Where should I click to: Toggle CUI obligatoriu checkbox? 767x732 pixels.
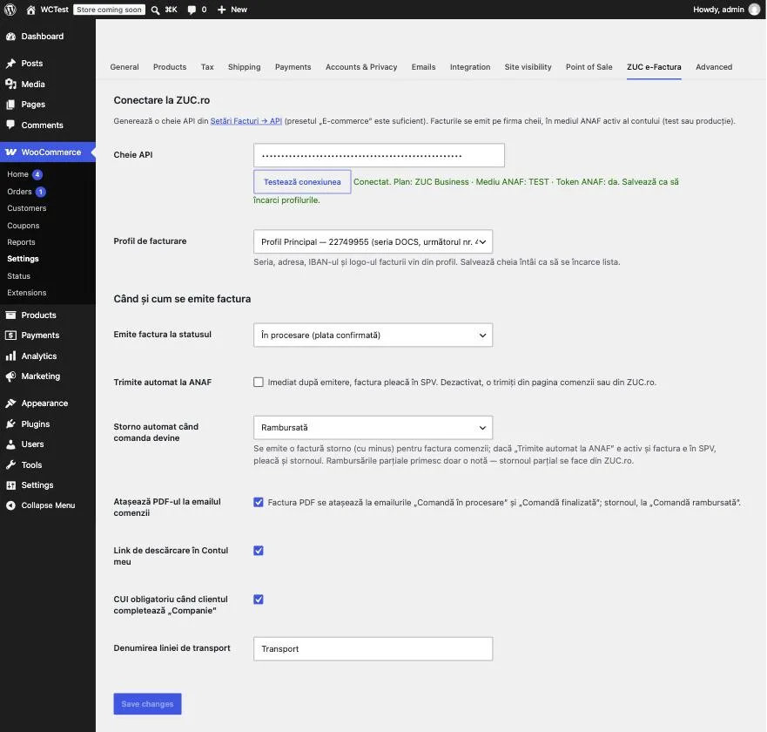[x=259, y=600]
